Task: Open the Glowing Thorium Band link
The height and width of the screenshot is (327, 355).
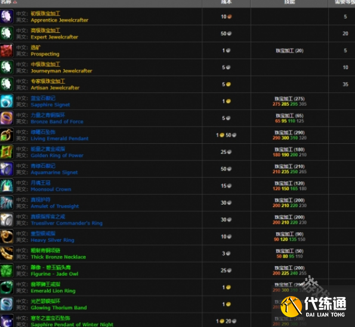Action: (x=58, y=307)
